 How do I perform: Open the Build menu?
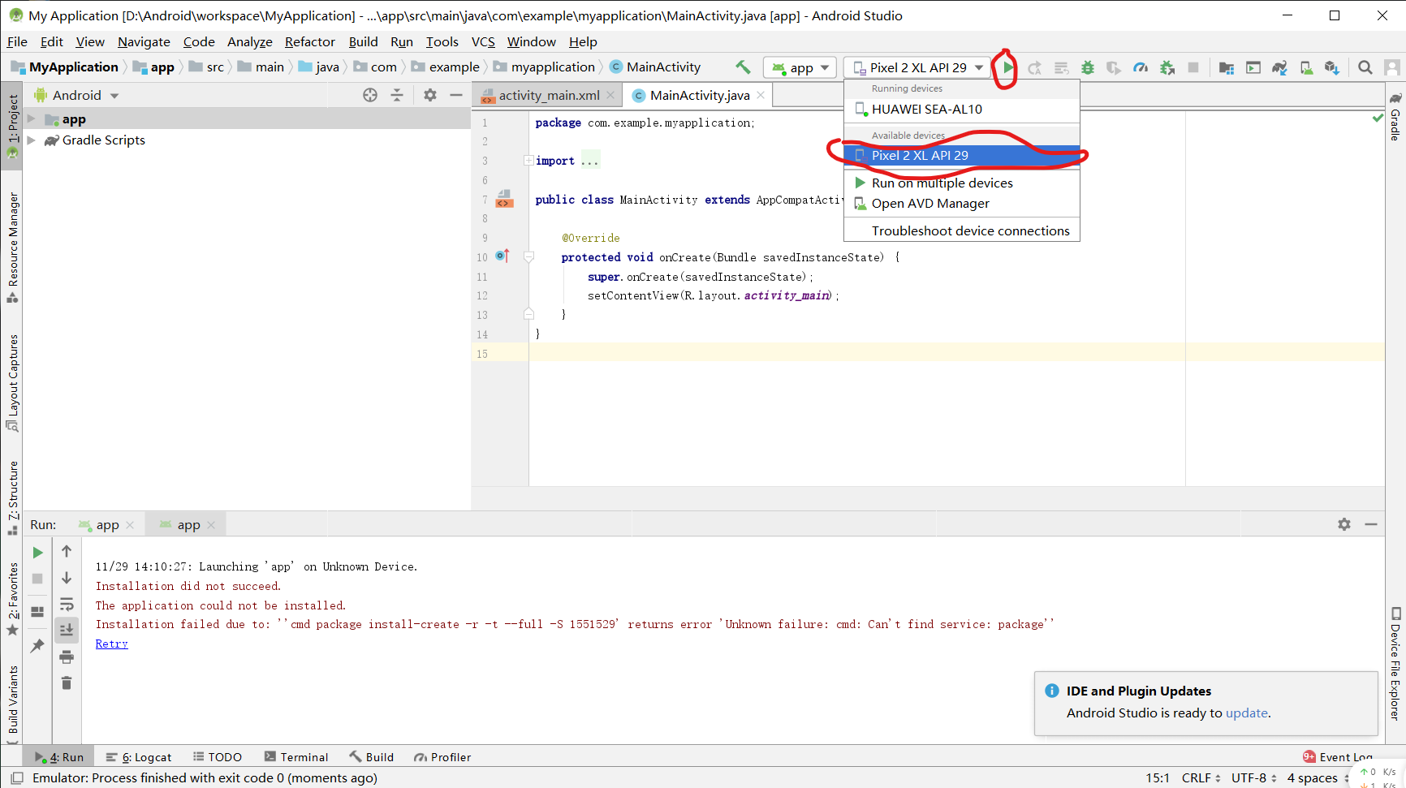(363, 41)
